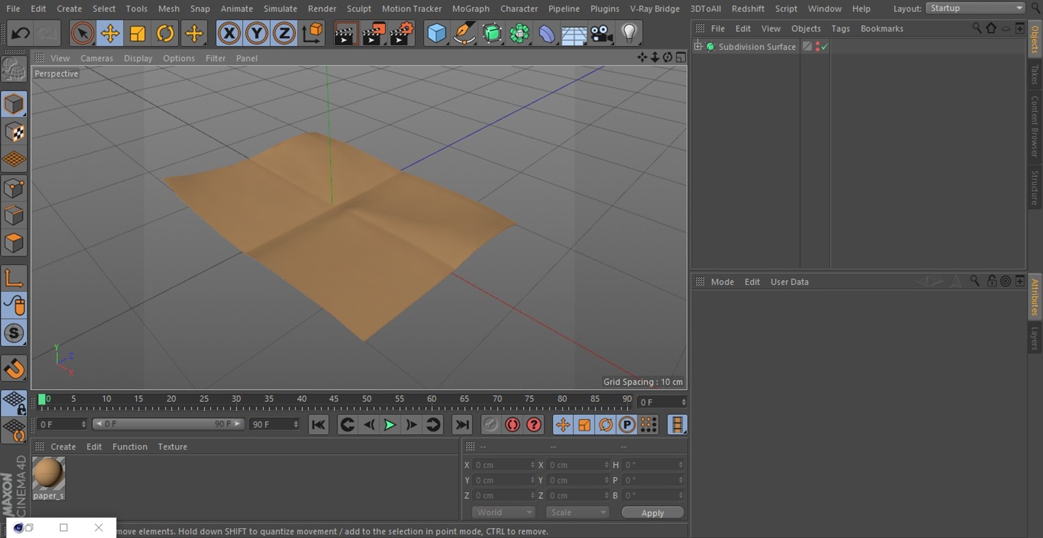
Task: Switch to the Takes side tab
Action: point(1035,75)
